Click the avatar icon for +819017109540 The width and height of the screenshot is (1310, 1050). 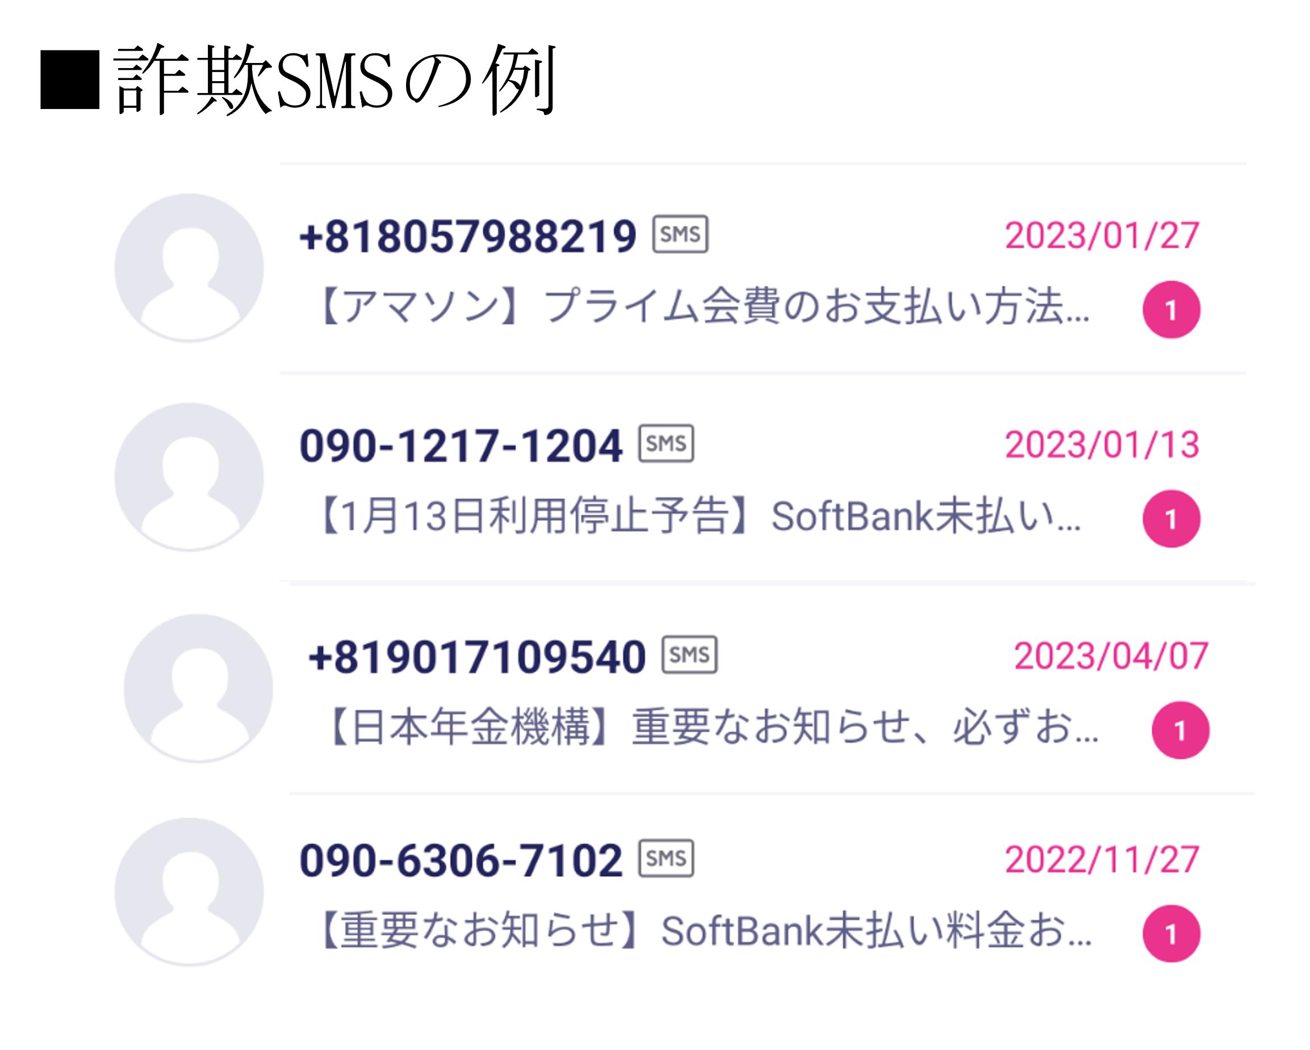(198, 688)
